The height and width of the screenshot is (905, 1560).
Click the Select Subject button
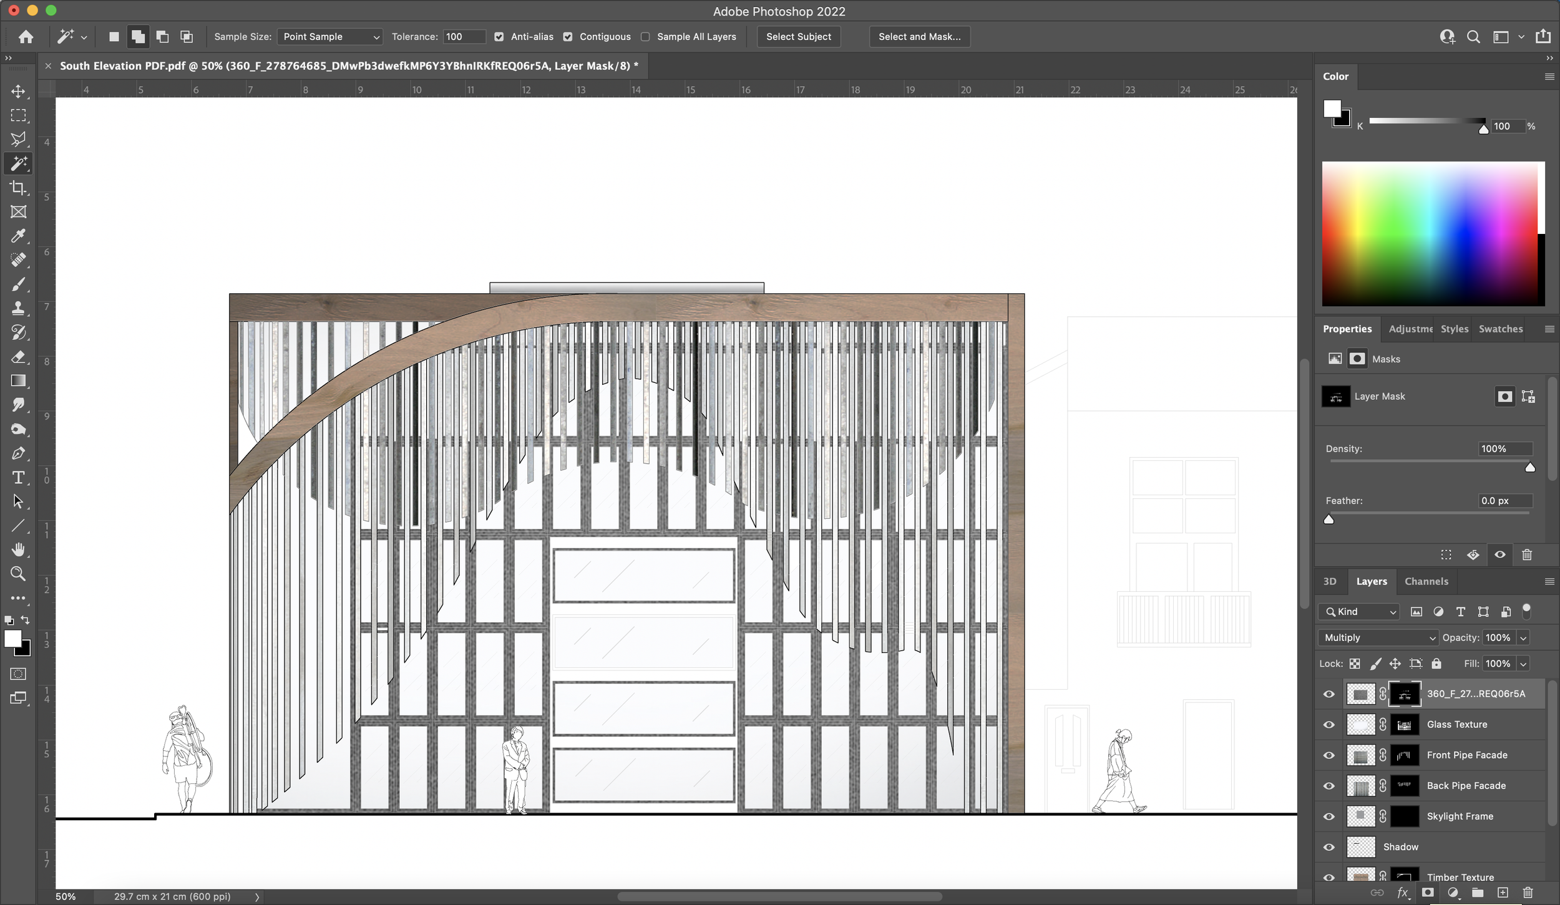pos(798,37)
